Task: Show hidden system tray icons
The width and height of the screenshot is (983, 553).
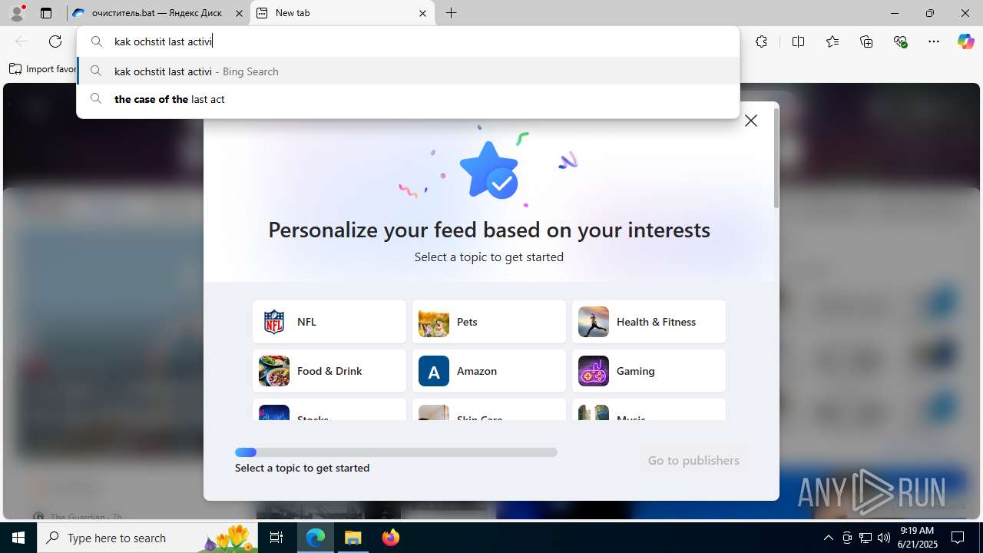Action: [828, 538]
